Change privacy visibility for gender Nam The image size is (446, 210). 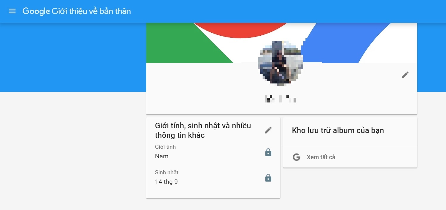pyautogui.click(x=268, y=152)
